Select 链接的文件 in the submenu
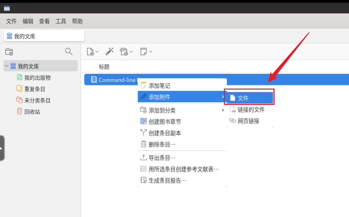Viewport: 349px width, 217px height. click(x=250, y=109)
